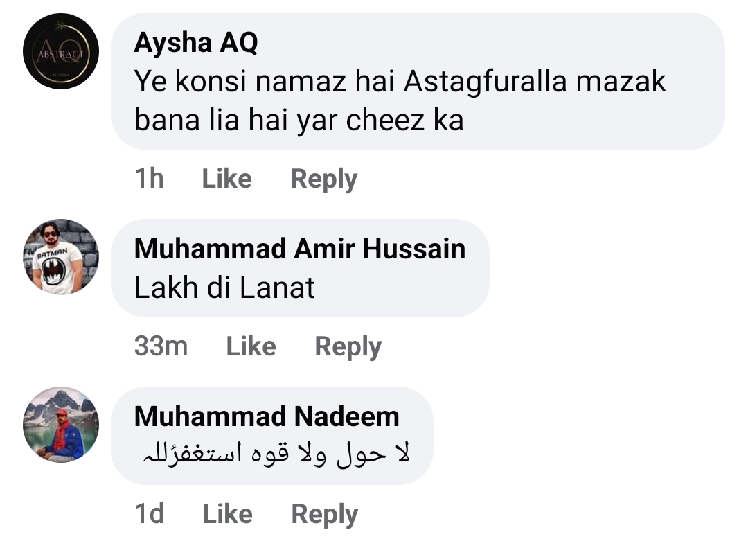Select Muhammad Nadeem's name link
The image size is (748, 548).
pos(267,416)
